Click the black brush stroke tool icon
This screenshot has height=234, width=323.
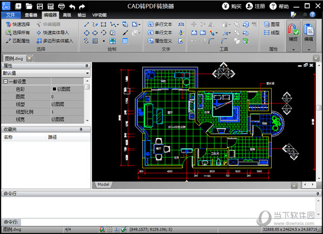point(125,32)
